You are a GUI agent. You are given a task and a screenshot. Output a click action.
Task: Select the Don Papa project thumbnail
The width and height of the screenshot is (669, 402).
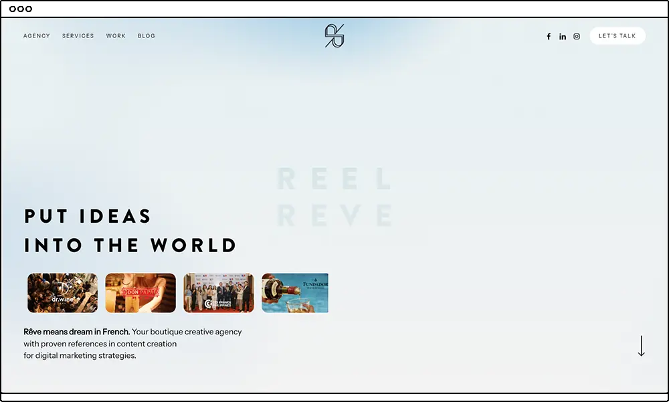(x=140, y=293)
